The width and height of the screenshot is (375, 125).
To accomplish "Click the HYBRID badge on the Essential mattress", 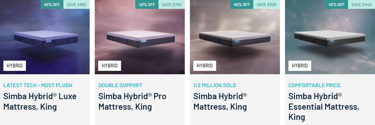I will pyautogui.click(x=300, y=66).
